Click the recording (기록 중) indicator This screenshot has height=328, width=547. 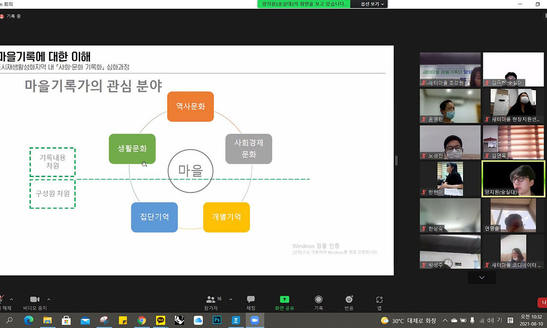pyautogui.click(x=11, y=16)
